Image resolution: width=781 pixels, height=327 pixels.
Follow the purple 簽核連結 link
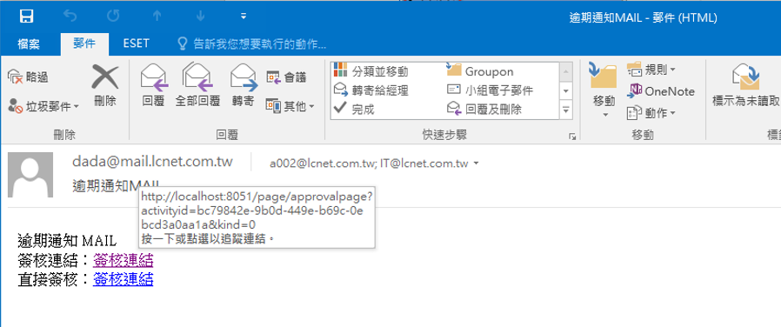(x=123, y=260)
